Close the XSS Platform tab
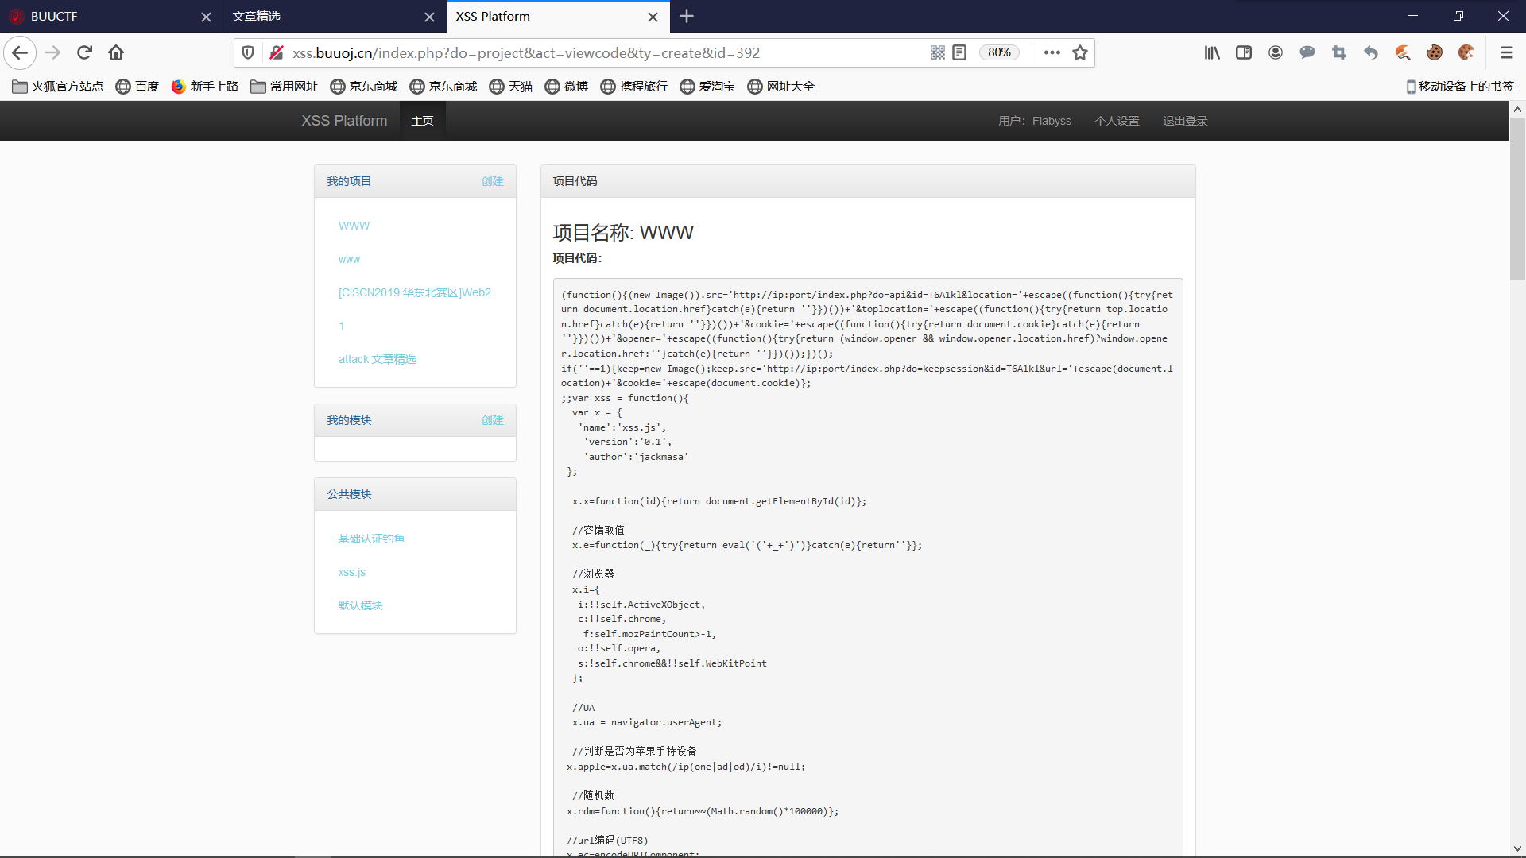The height and width of the screenshot is (858, 1526). coord(653,17)
